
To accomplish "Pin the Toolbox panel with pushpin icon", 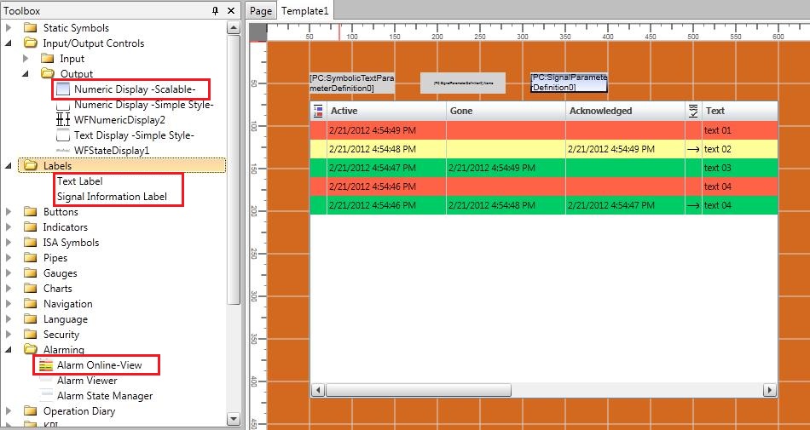I will (216, 10).
